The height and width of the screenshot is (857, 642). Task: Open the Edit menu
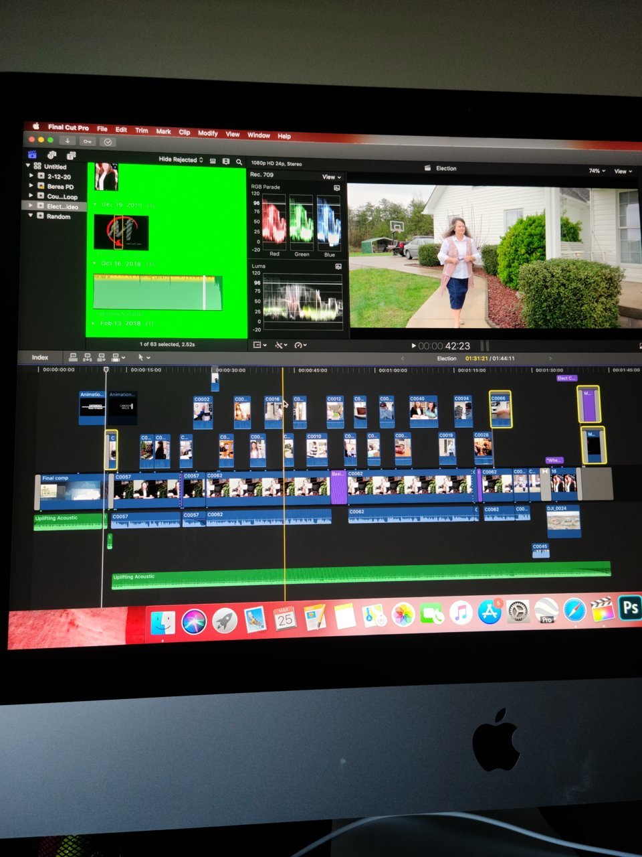pyautogui.click(x=121, y=129)
